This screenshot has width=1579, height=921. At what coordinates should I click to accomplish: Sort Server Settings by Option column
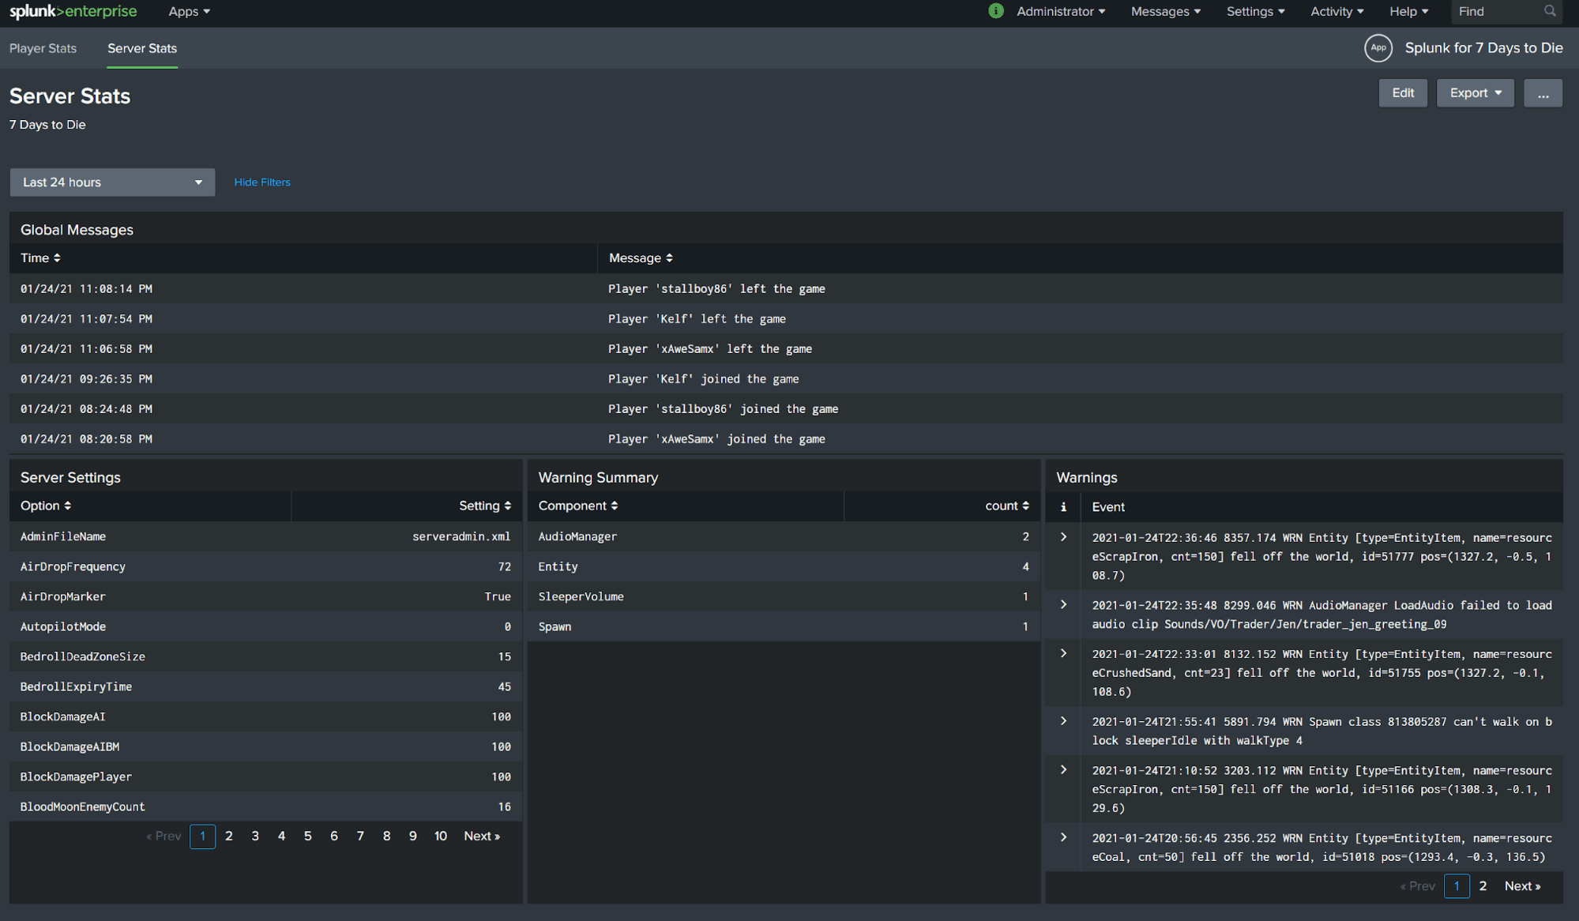46,506
